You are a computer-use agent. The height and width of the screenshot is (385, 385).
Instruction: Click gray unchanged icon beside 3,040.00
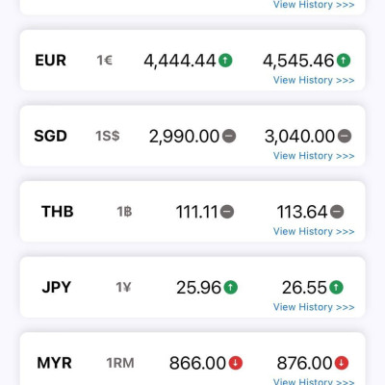[x=345, y=136]
